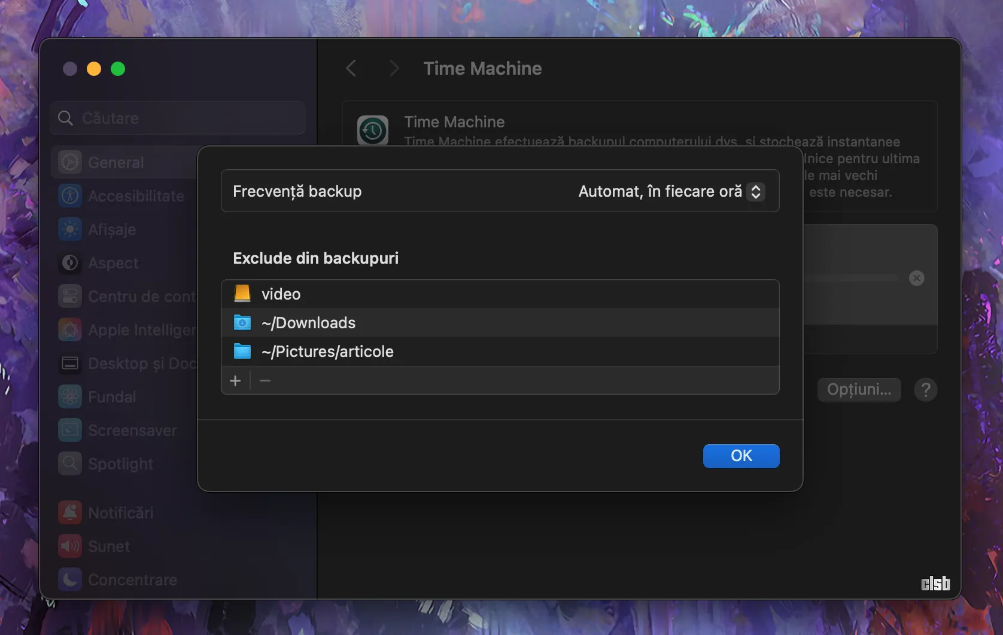
Task: Click the Centru de control icon
Action: pyautogui.click(x=70, y=296)
